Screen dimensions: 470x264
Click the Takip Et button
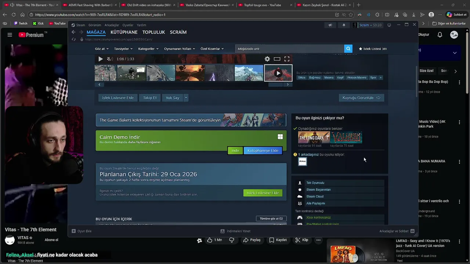[150, 98]
